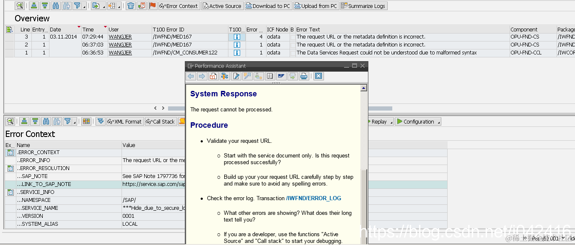
Task: Open the /IWFND/ERROR_LOG transaction link
Action: click(x=313, y=199)
